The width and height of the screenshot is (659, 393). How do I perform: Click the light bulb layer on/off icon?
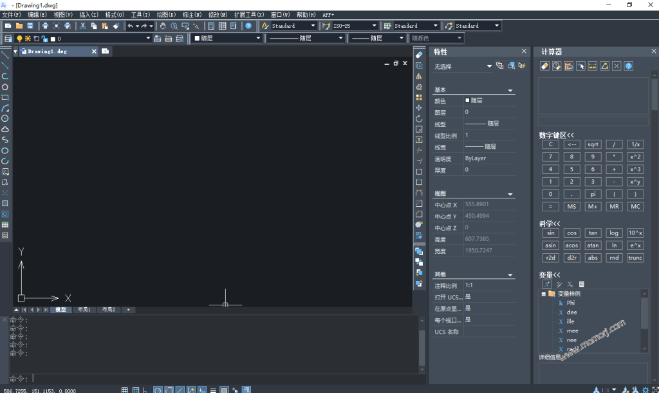click(x=19, y=39)
